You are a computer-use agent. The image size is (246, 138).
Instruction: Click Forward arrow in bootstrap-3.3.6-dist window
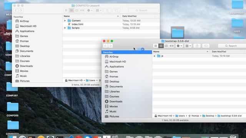(x=110, y=46)
